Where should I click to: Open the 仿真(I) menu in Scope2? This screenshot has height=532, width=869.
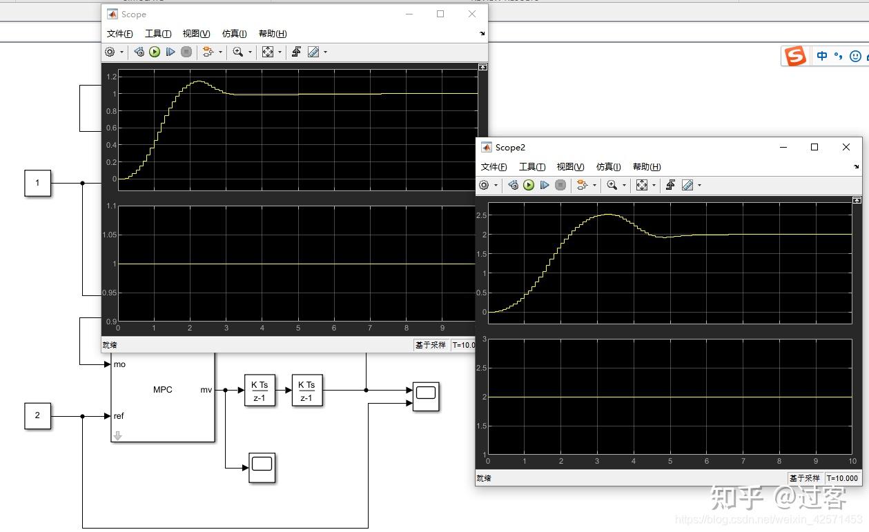click(607, 166)
